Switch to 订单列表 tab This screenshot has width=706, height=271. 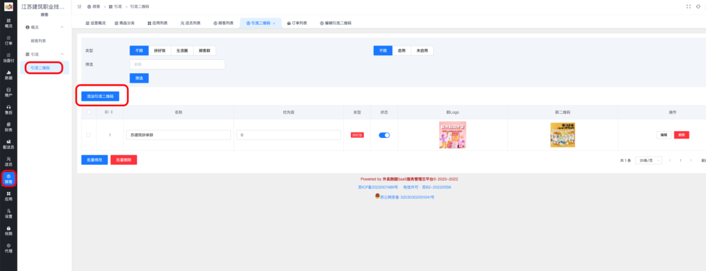(x=296, y=23)
